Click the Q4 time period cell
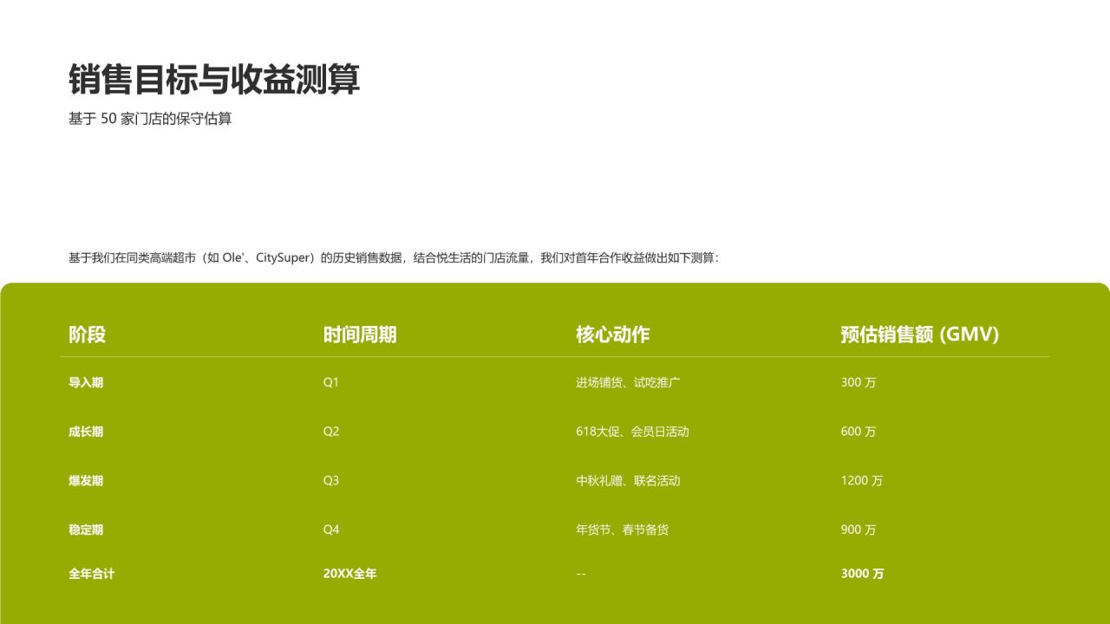Image resolution: width=1110 pixels, height=624 pixels. point(331,530)
